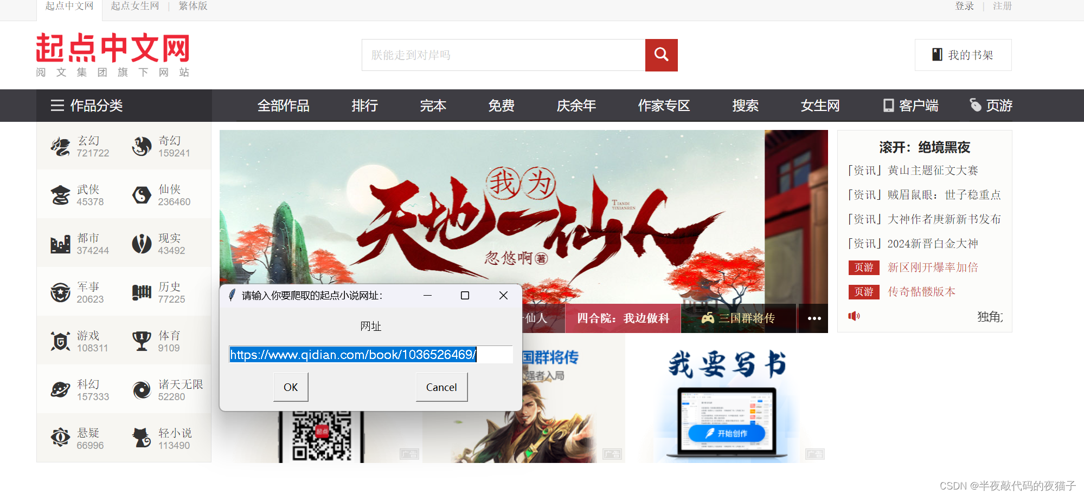This screenshot has height=496, width=1084.
Task: Open news 大神作者庚新新书发布
Action: (944, 219)
